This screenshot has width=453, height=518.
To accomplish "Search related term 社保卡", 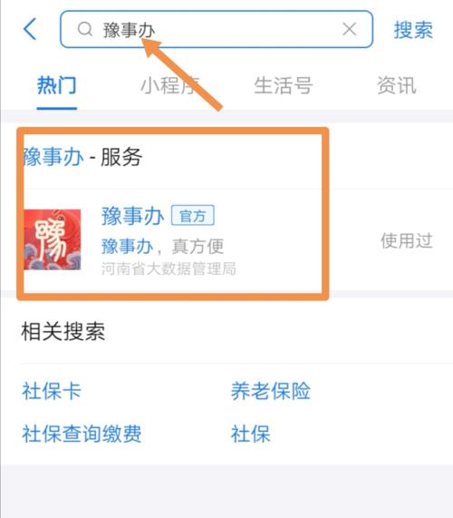I will pyautogui.click(x=52, y=391).
